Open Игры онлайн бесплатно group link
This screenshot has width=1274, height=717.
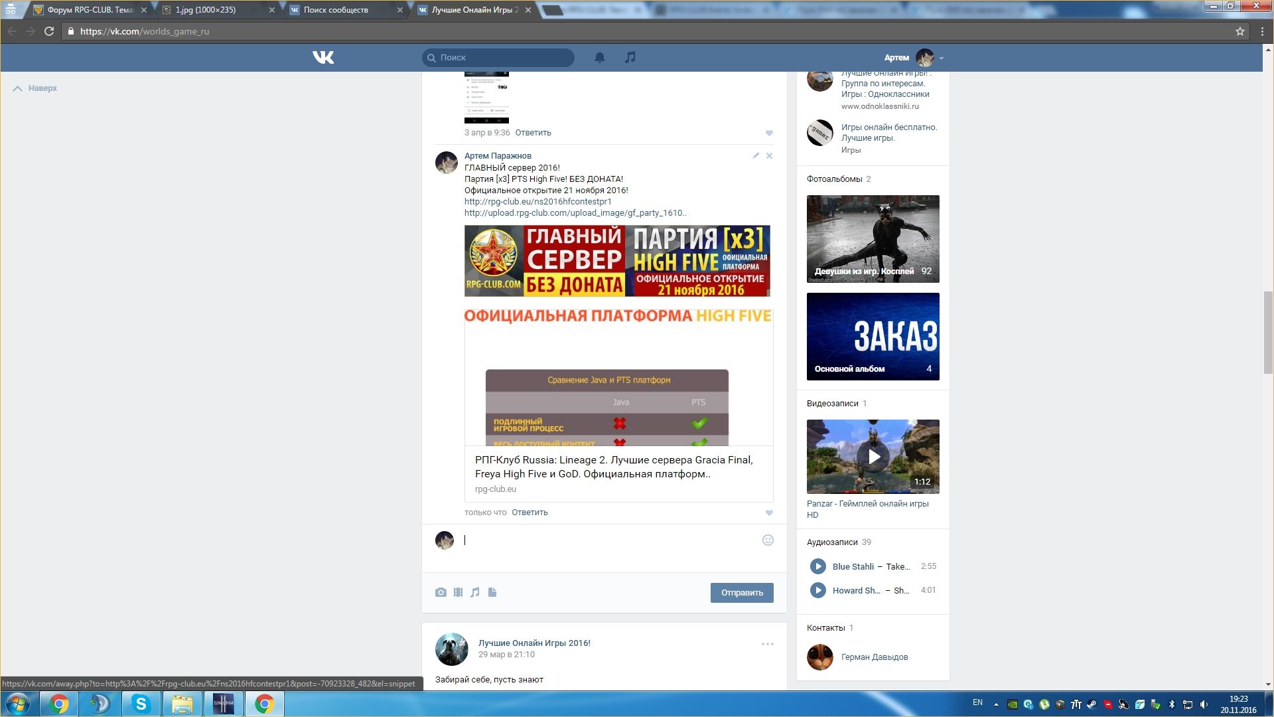(889, 133)
